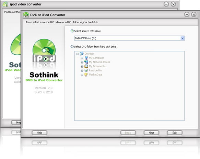Select the source DVD drive radio option
The height and width of the screenshot is (159, 200).
pos(72,31)
